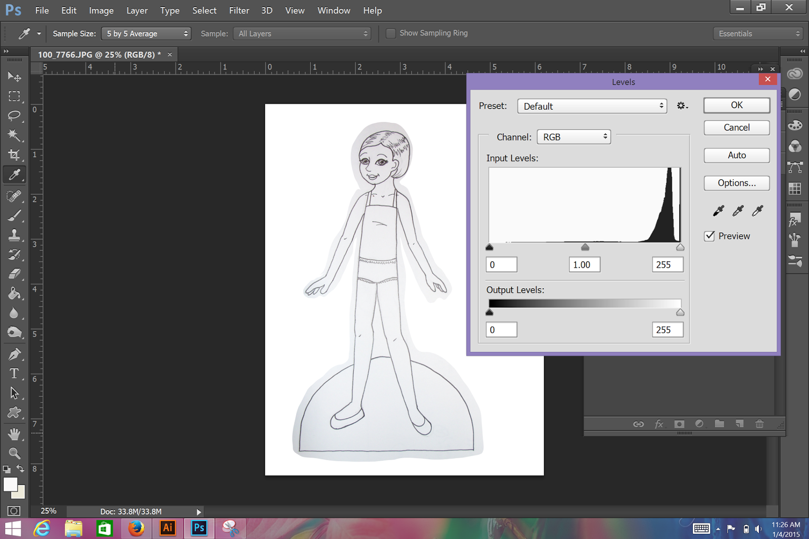Click the Auto button in Levels
Image resolution: width=809 pixels, height=539 pixels.
coord(736,155)
